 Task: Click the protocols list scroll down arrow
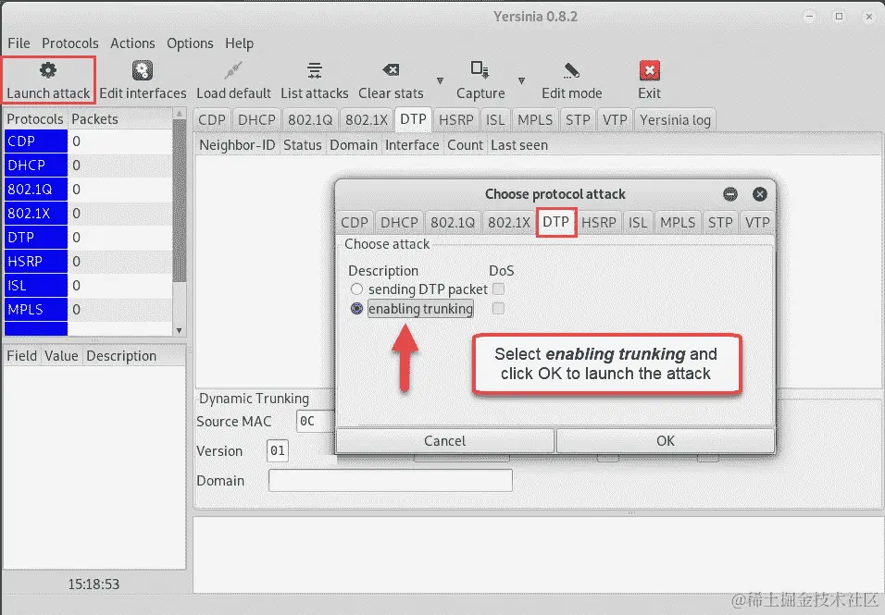179,331
